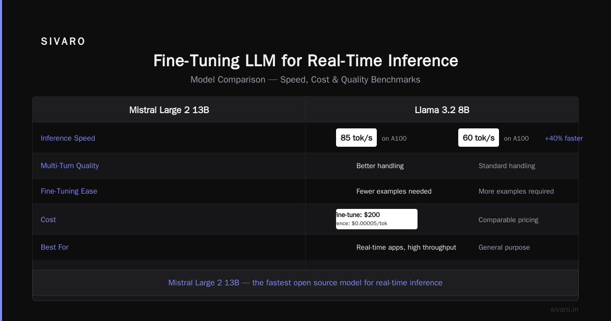
Task: Click 'on A100' beside the 60 tok/s badge
Action: (516, 139)
